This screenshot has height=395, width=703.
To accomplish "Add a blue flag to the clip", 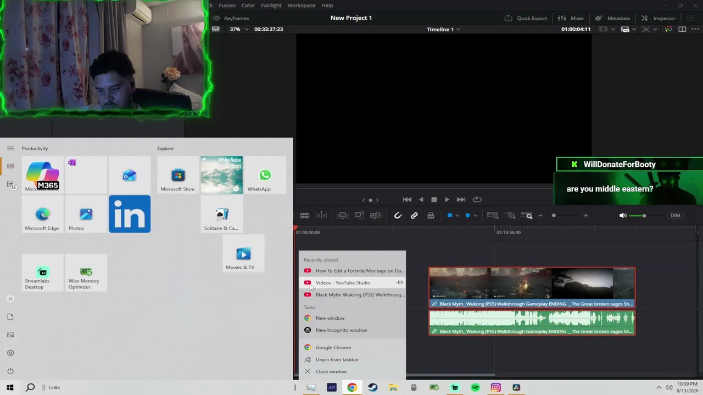I will point(449,216).
